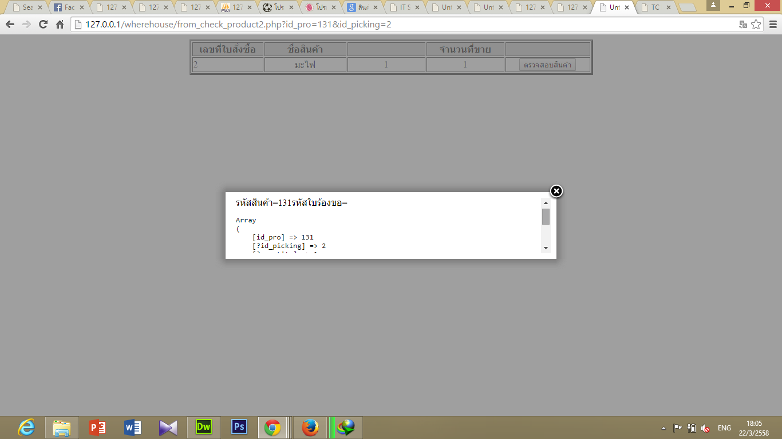This screenshot has height=439, width=782.
Task: Click the ตรวจสอบสินค้า button
Action: (548, 65)
